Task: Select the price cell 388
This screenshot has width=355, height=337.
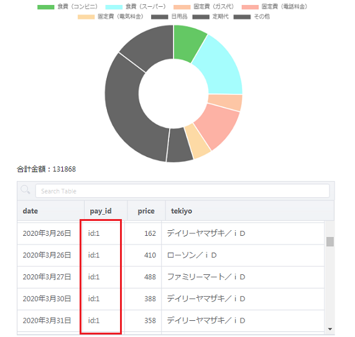Action: point(143,299)
